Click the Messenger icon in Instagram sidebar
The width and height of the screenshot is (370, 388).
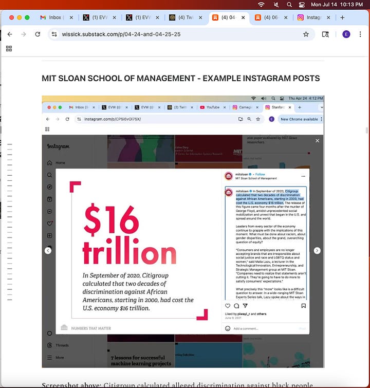click(49, 211)
